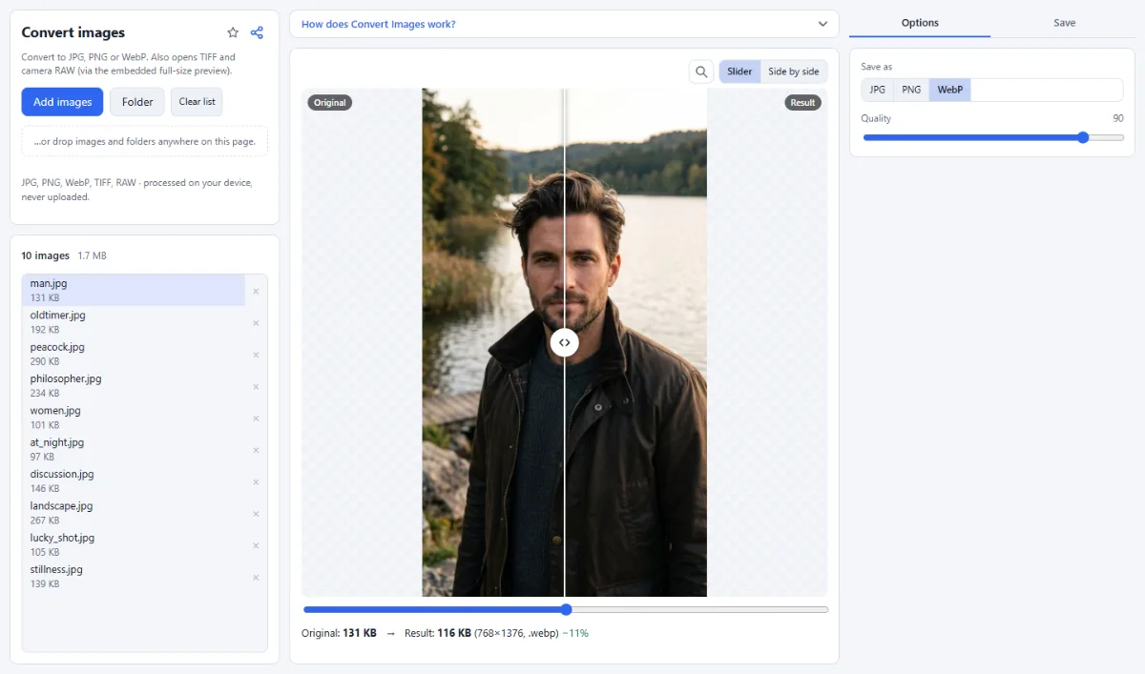The width and height of the screenshot is (1145, 674).
Task: Click the Result label badge on preview
Action: 803,102
